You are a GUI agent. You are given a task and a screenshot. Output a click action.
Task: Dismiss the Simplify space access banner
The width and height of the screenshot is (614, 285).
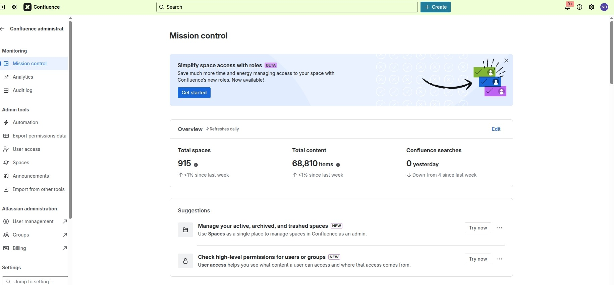pyautogui.click(x=506, y=61)
